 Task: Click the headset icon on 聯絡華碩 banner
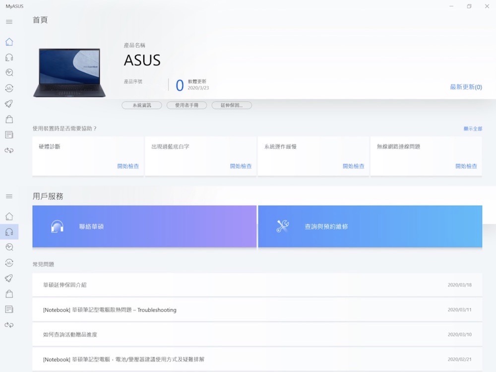[x=57, y=227]
